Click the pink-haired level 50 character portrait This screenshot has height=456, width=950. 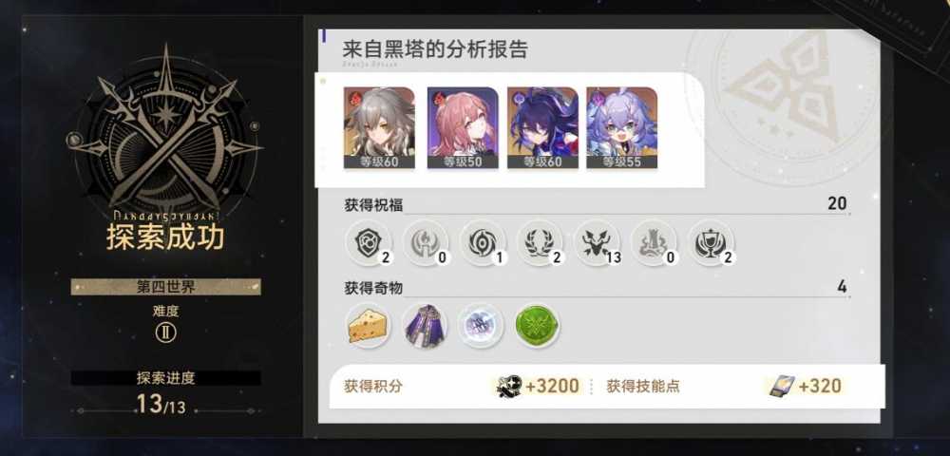click(x=463, y=128)
